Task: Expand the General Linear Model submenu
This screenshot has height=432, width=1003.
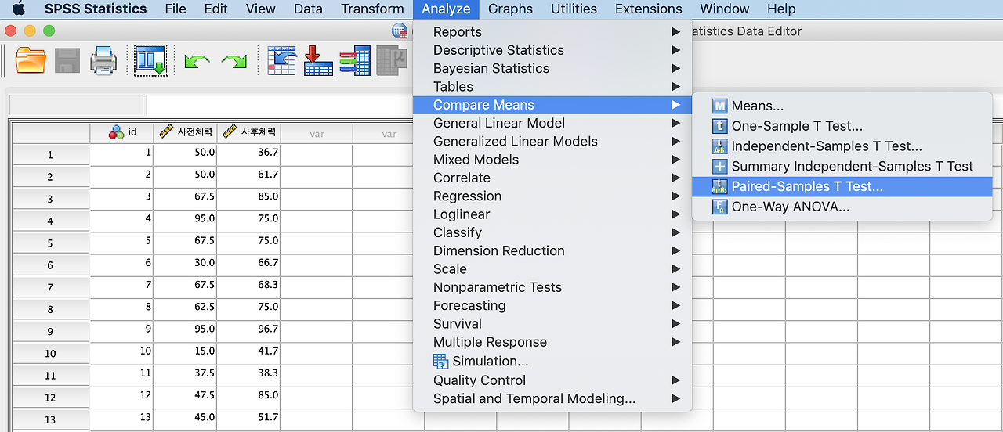Action: [x=552, y=123]
